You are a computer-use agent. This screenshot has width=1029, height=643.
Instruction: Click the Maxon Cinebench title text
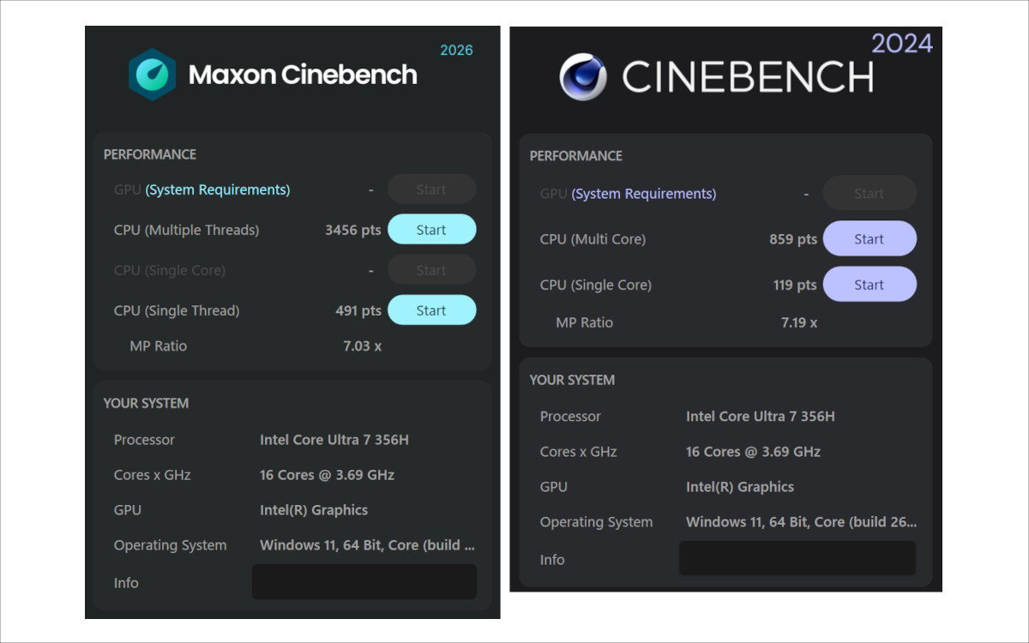coord(303,75)
